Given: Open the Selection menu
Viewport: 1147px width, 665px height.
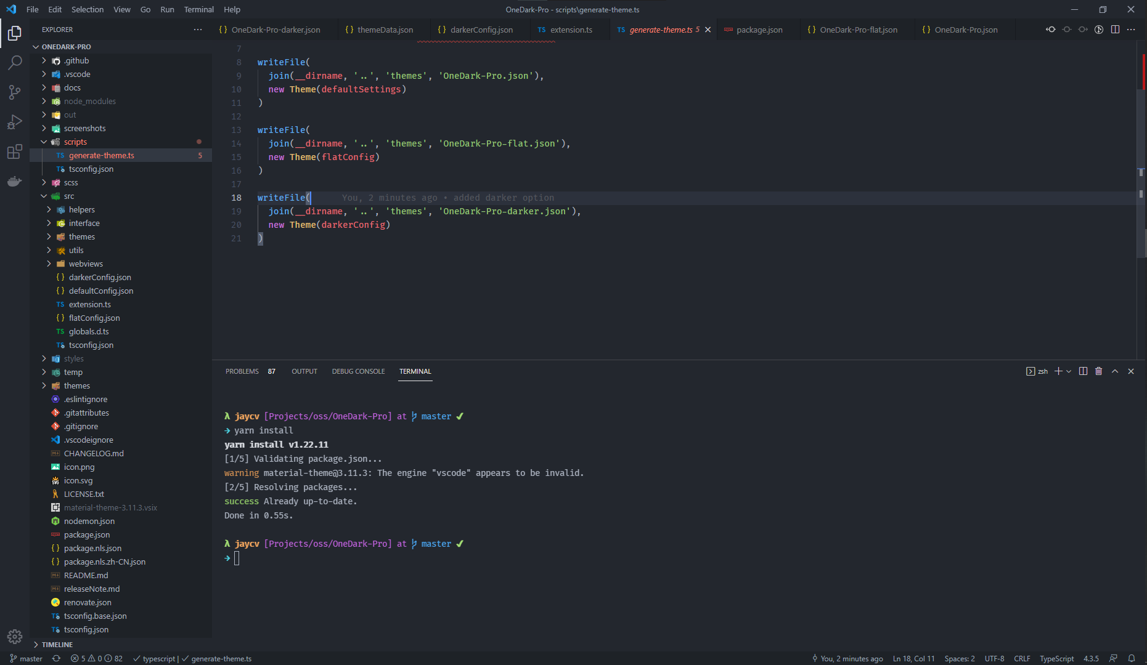Looking at the screenshot, I should (88, 9).
